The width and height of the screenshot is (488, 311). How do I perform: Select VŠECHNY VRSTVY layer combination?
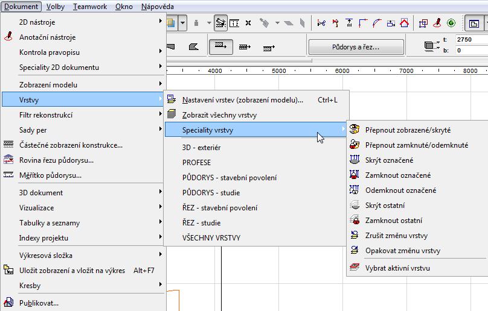[257, 237]
